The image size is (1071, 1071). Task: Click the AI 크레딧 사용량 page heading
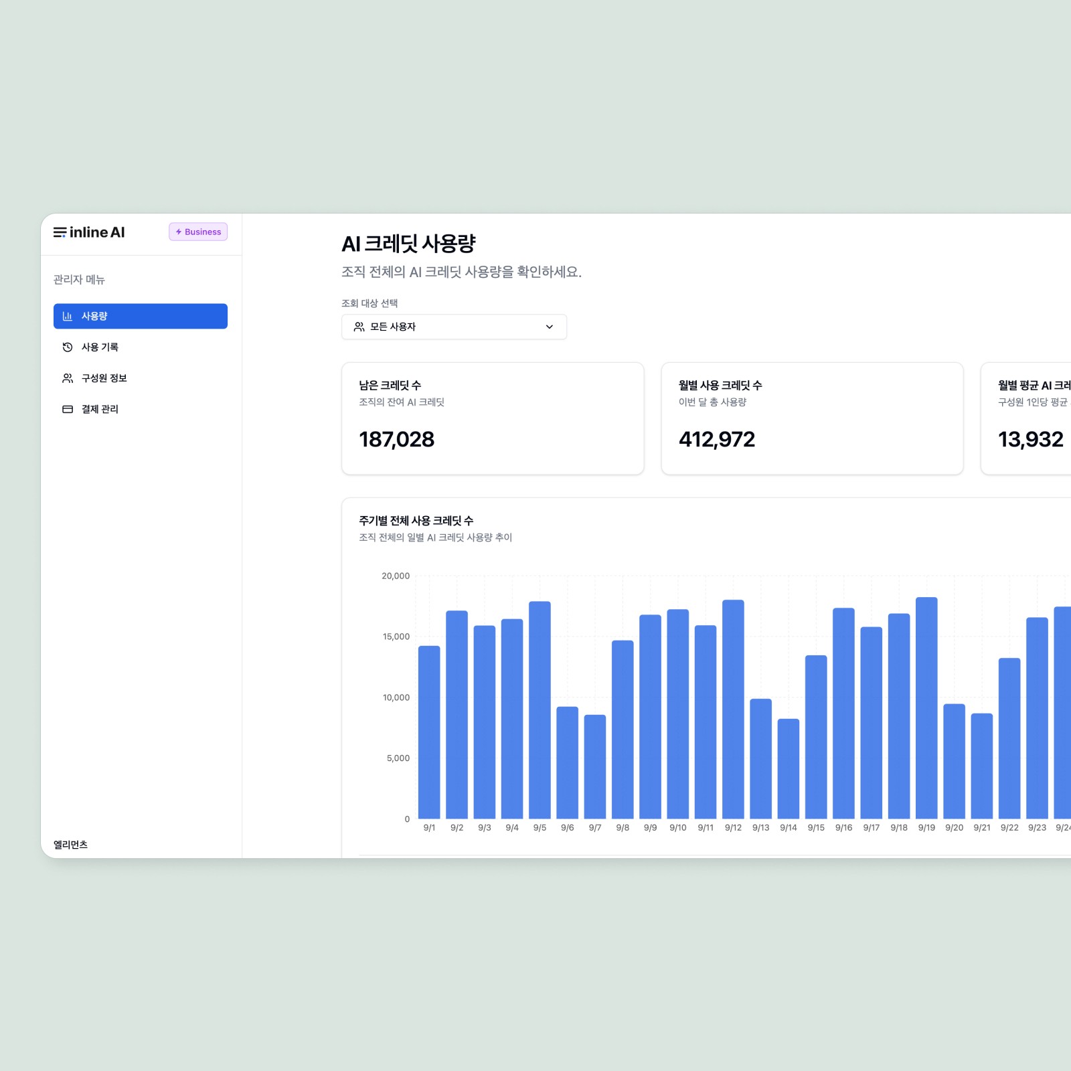(408, 244)
